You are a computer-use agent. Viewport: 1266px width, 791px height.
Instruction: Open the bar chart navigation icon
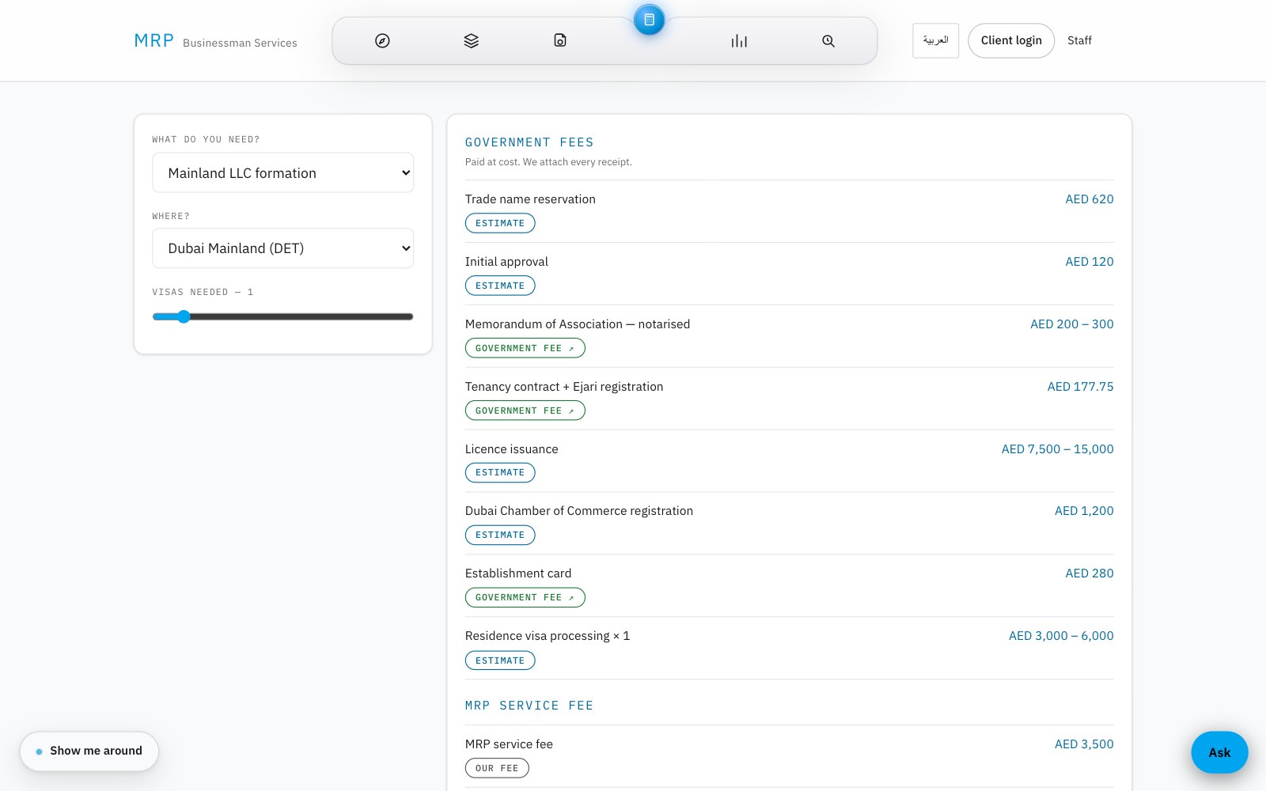point(739,40)
